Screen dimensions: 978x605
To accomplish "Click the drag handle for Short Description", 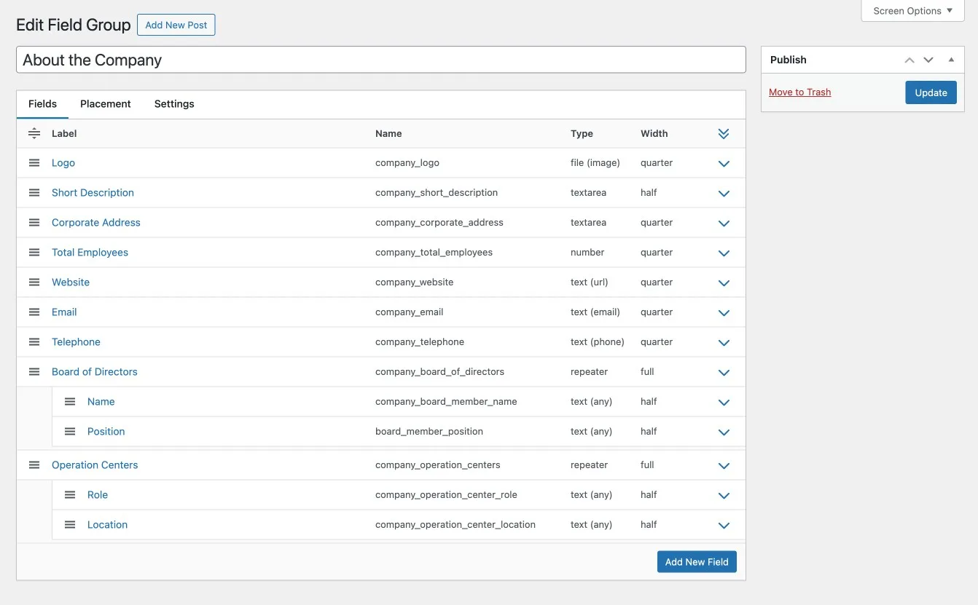I will coord(34,193).
